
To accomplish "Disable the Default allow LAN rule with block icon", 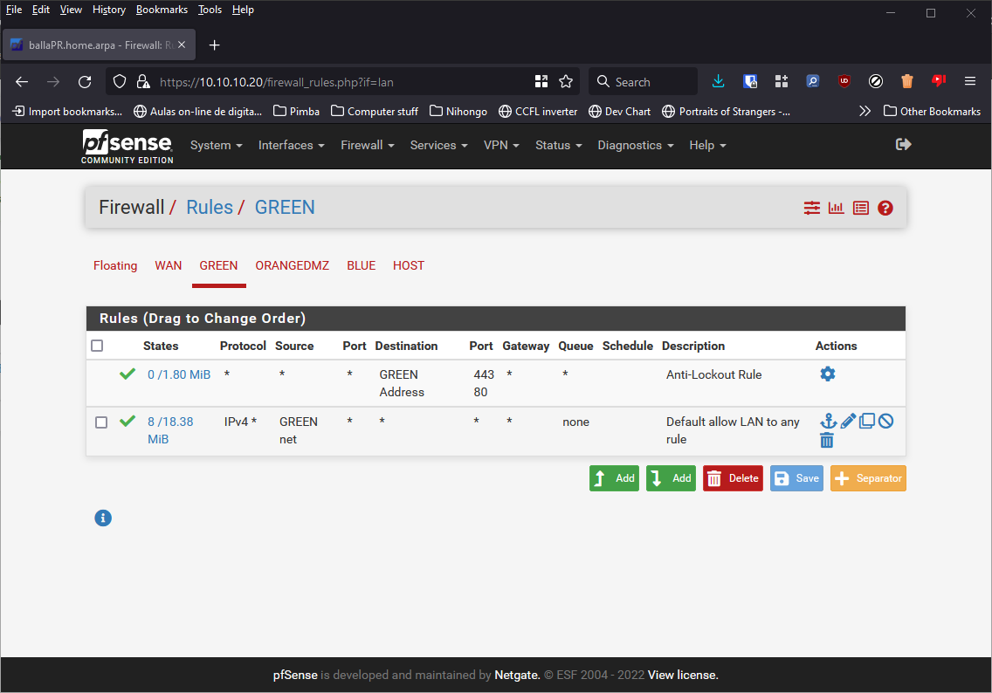I will pos(885,421).
